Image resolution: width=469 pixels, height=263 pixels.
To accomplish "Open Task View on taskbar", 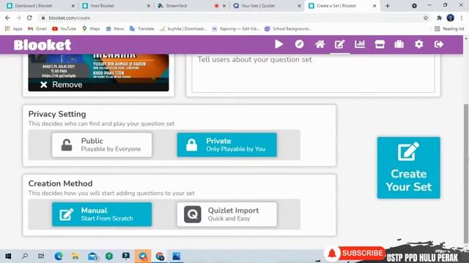I will 41,256.
